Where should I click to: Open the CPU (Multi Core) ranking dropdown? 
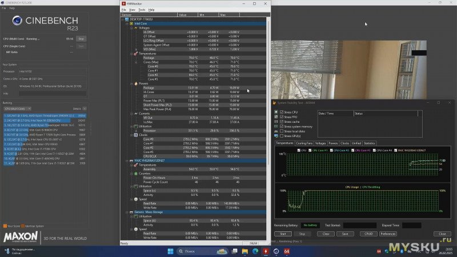18,109
